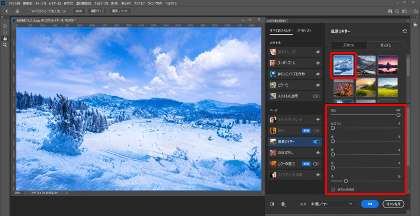Image resolution: width=420 pixels, height=216 pixels.
Task: Collapse the Neural Filters panel double-arrow
Action: (x=408, y=20)
